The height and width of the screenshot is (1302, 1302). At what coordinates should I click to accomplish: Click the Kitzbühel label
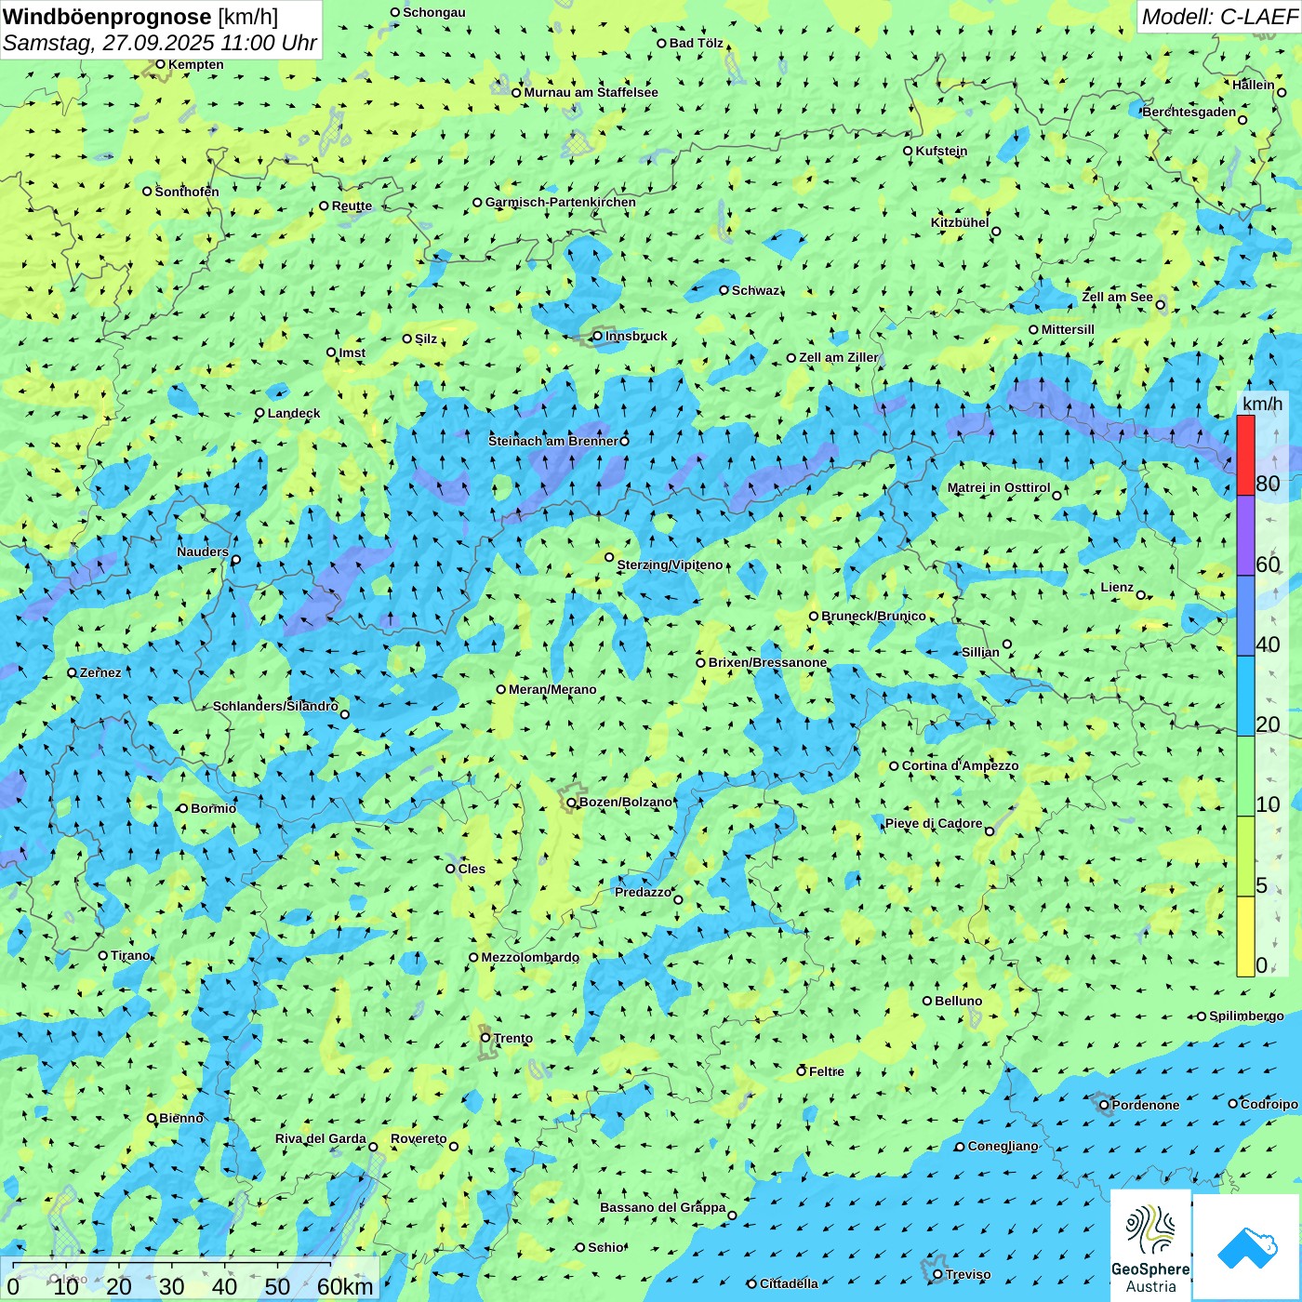(x=960, y=222)
